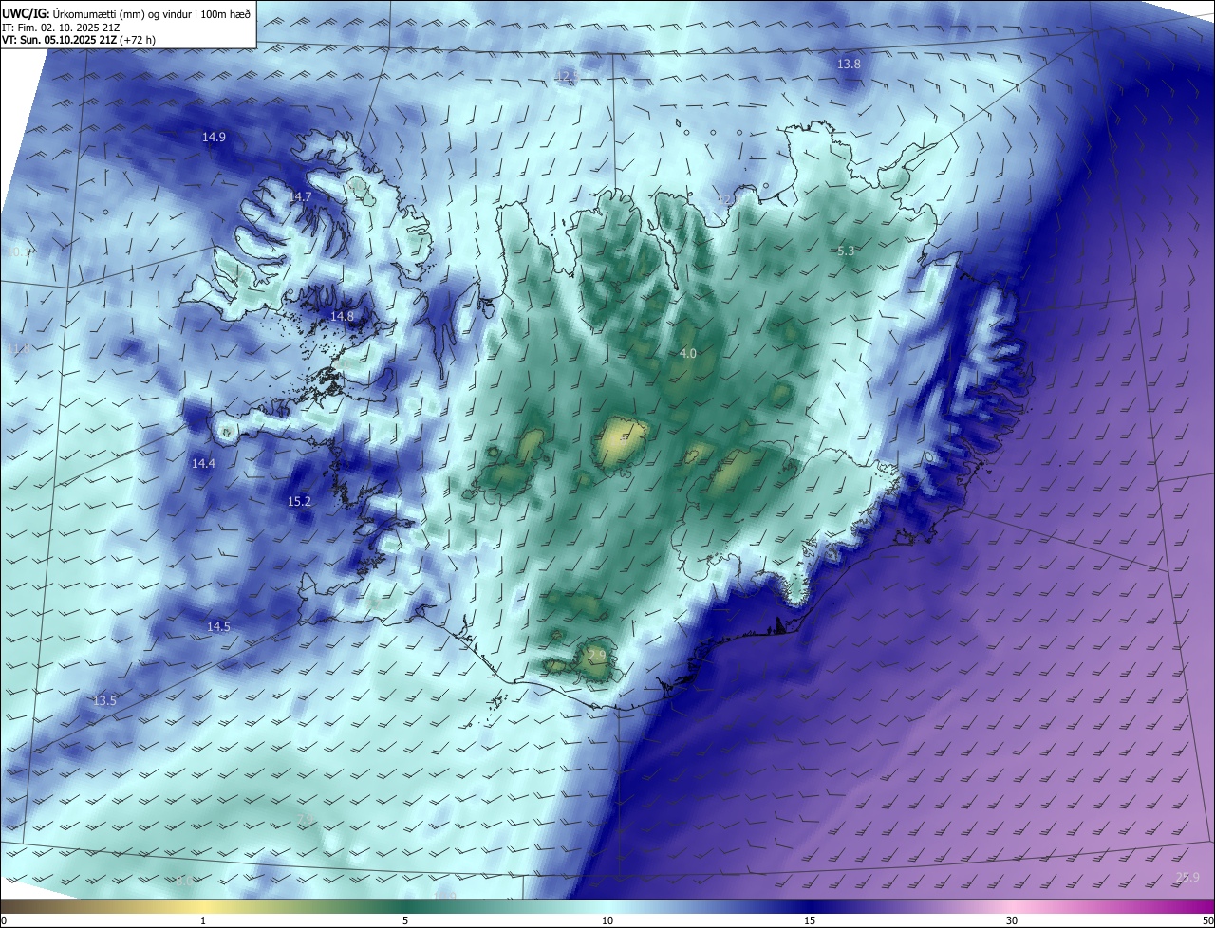Click the 5.3 value in northeast Iceland
This screenshot has width=1215, height=928.
(x=847, y=251)
